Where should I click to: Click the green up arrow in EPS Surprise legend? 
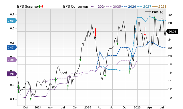pyautogui.click(x=39, y=6)
